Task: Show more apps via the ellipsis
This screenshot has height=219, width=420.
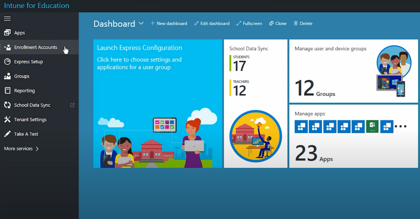Action: point(401,127)
